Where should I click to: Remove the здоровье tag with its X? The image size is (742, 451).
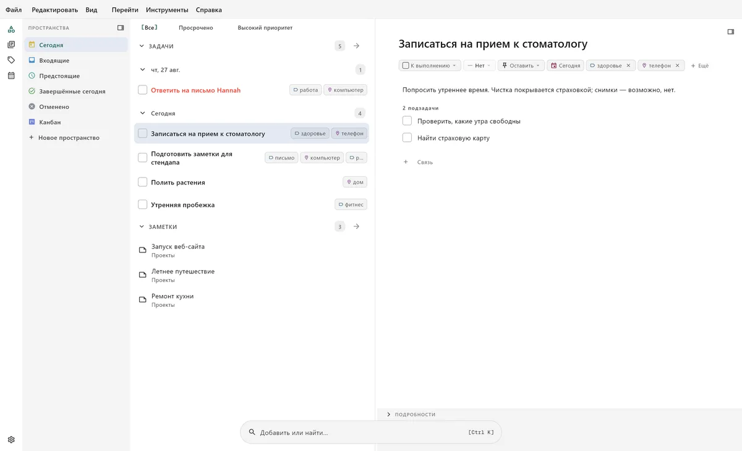[628, 66]
